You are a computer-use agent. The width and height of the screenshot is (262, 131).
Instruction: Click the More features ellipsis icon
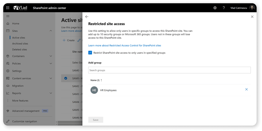[x=8, y=101]
